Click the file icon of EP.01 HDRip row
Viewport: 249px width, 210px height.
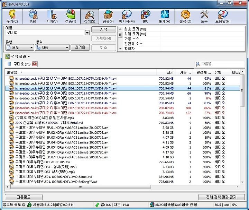[x=12, y=128]
